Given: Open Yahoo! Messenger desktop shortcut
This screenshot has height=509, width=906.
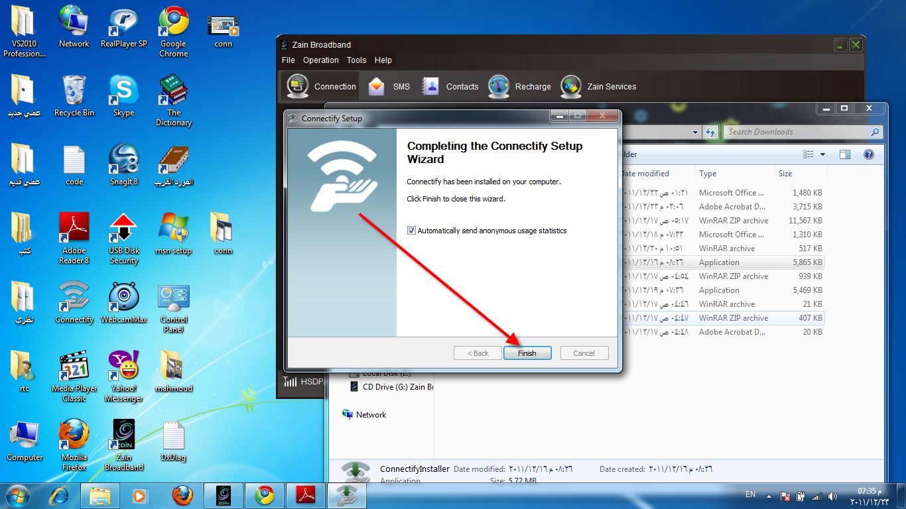Looking at the screenshot, I should pyautogui.click(x=123, y=376).
